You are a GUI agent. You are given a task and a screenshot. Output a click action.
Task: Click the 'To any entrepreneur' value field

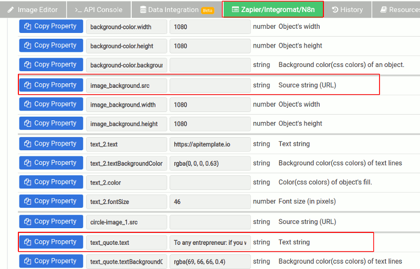pyautogui.click(x=210, y=242)
